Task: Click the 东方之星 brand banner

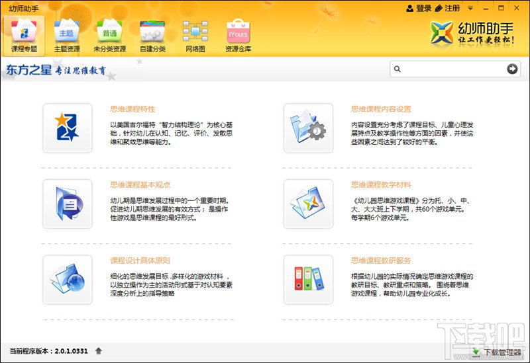Action: (56, 70)
